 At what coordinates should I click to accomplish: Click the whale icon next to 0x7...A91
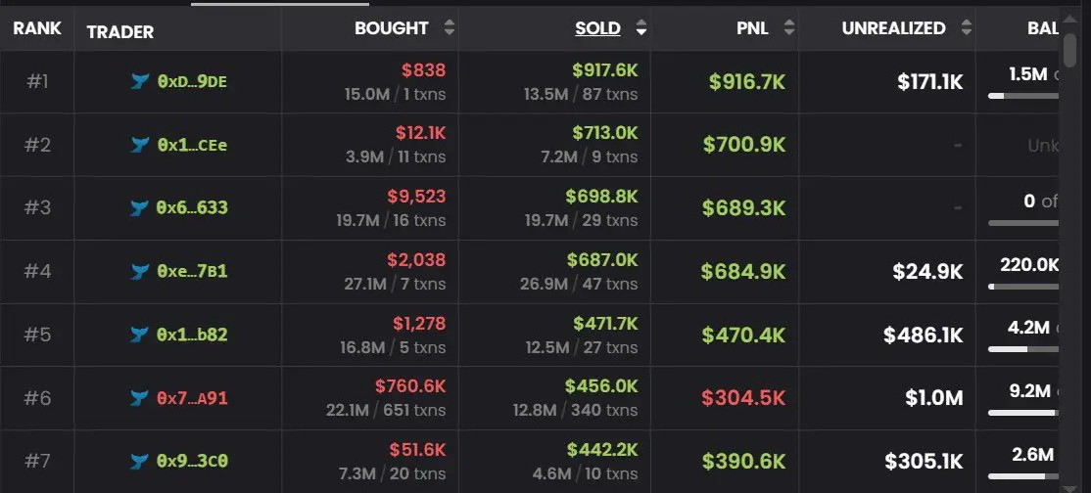(x=141, y=398)
